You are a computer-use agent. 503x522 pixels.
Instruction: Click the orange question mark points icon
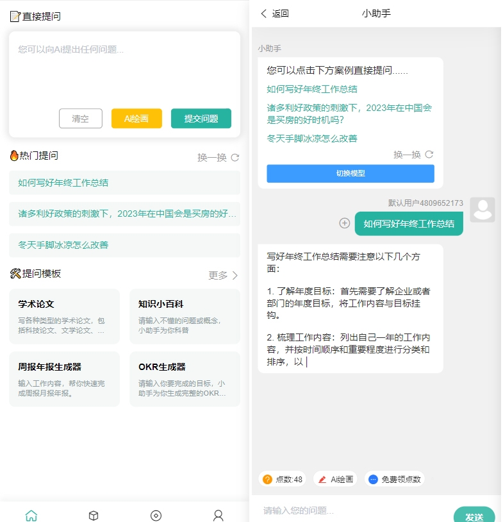267,480
